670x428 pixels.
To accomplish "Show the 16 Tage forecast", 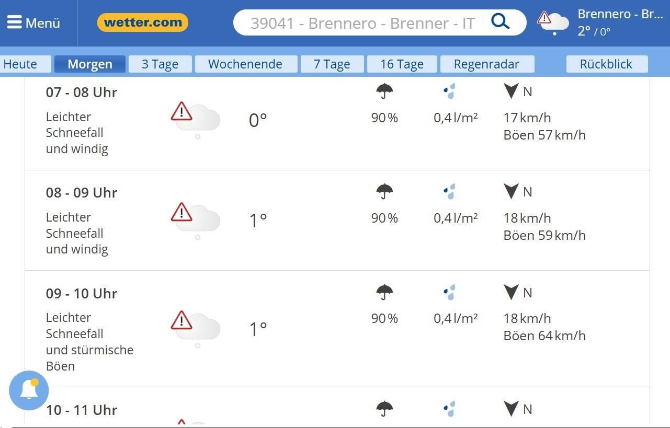I will point(402,64).
